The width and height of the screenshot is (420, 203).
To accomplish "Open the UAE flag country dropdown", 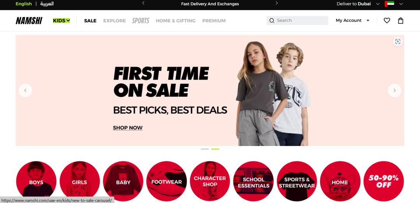I will point(394,4).
